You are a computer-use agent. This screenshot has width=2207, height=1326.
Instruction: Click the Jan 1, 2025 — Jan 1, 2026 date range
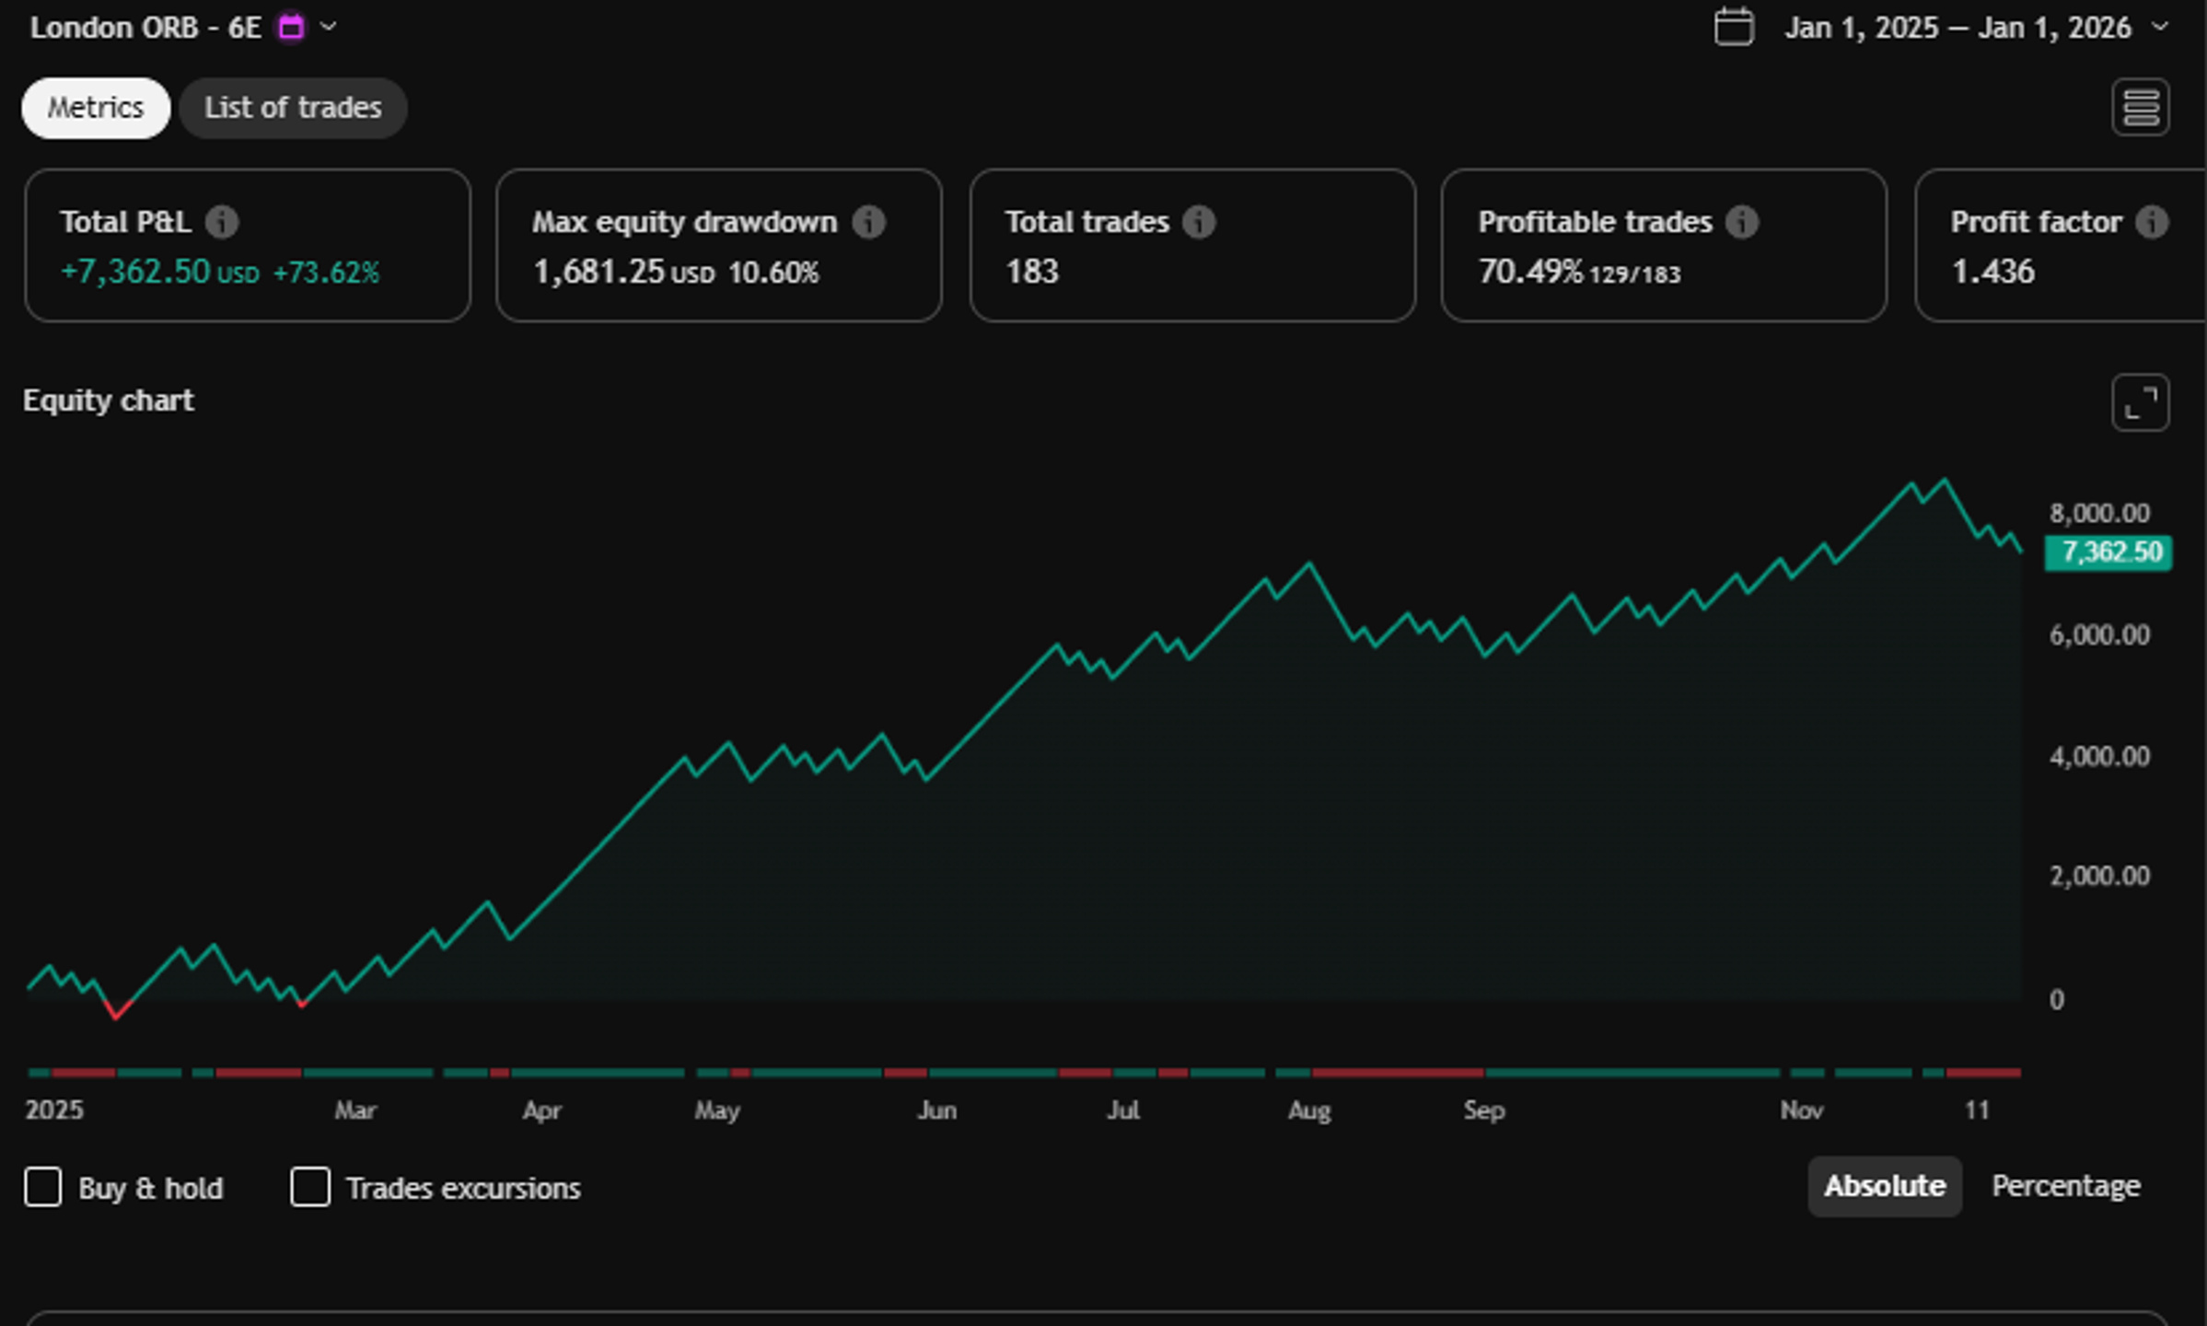pyautogui.click(x=1957, y=28)
